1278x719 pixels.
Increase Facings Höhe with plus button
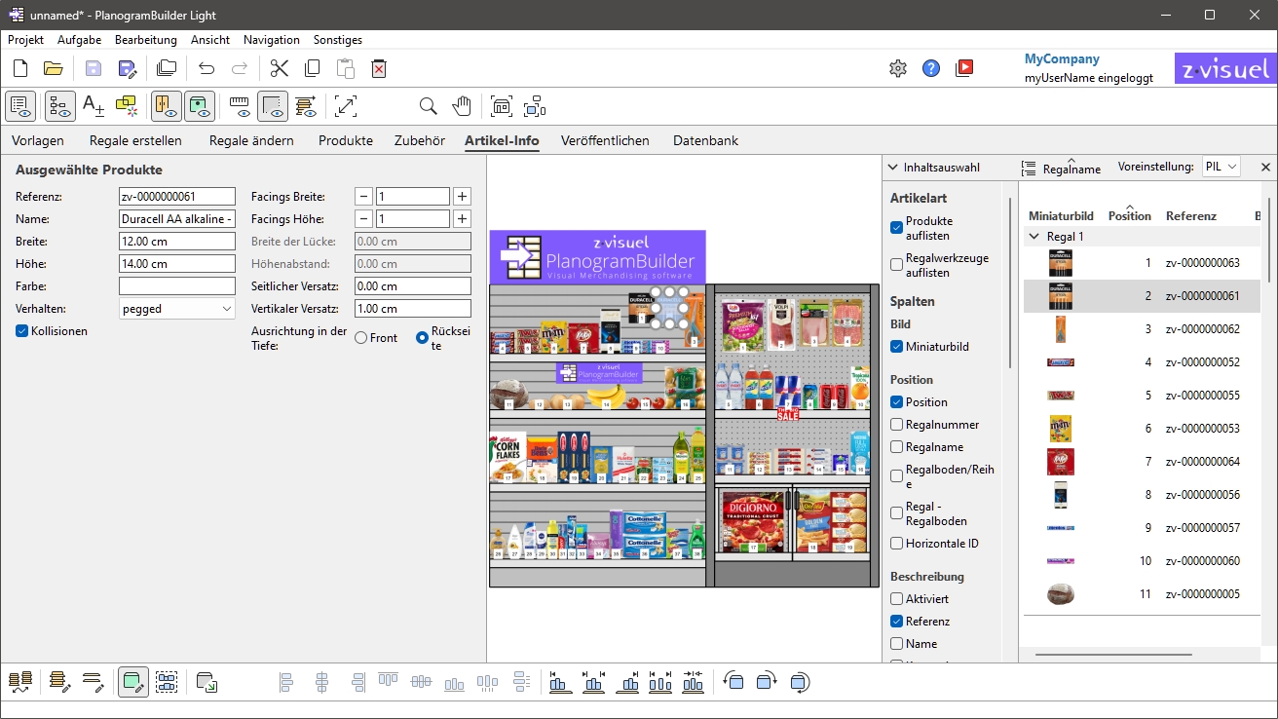tap(463, 219)
